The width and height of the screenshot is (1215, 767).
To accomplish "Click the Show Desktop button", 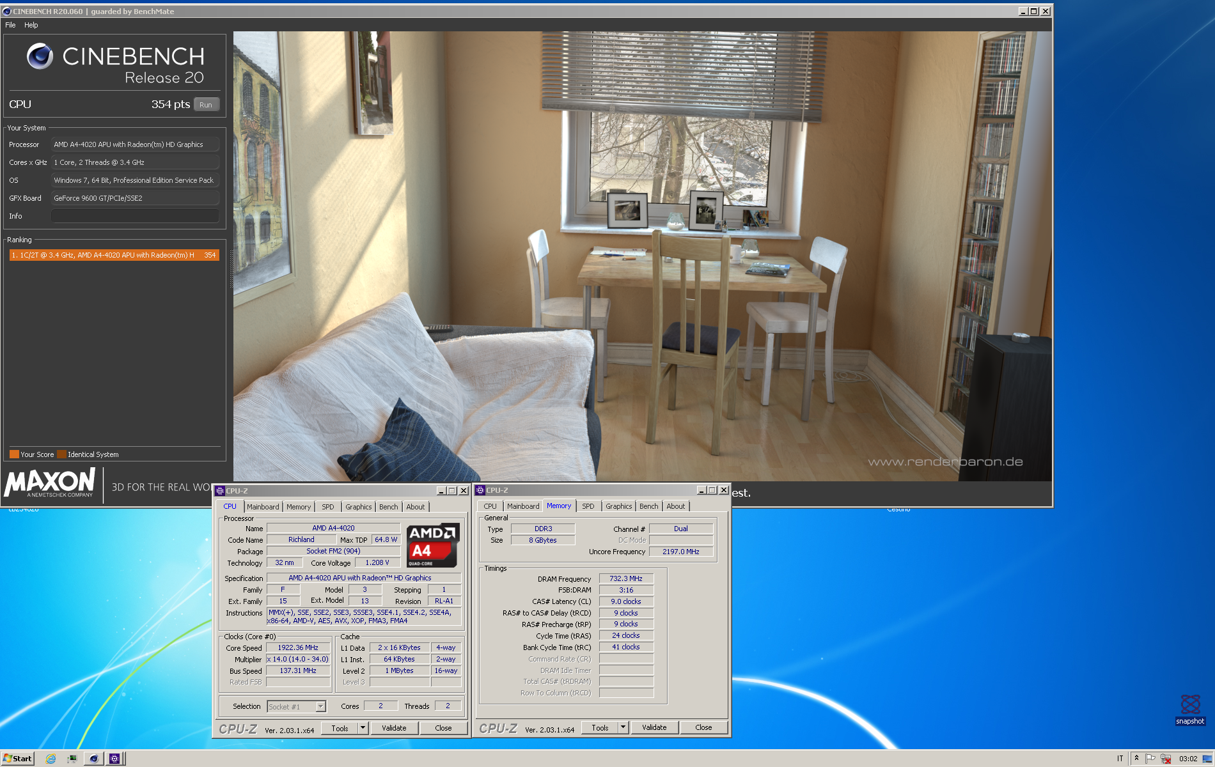I will point(1207,759).
